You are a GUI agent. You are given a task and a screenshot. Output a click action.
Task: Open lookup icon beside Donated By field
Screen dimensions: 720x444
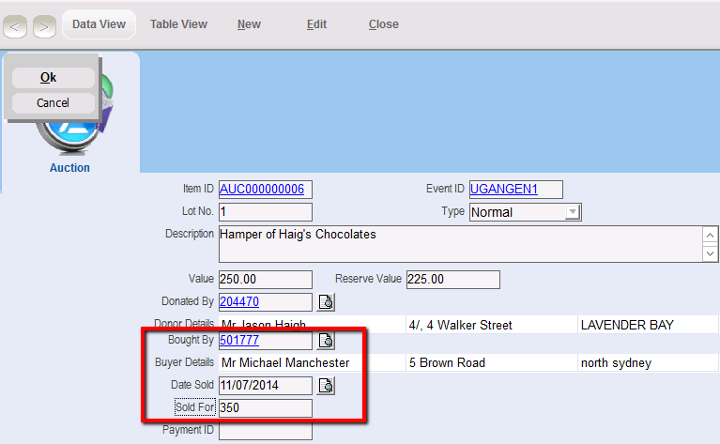(326, 302)
